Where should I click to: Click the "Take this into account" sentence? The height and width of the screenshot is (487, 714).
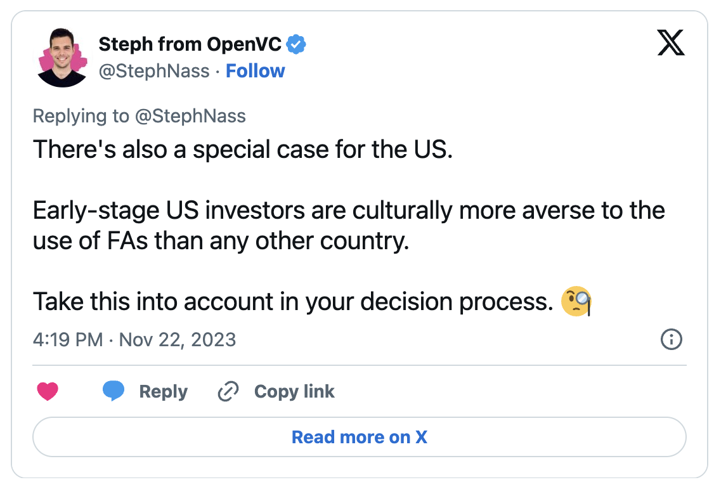(x=293, y=302)
